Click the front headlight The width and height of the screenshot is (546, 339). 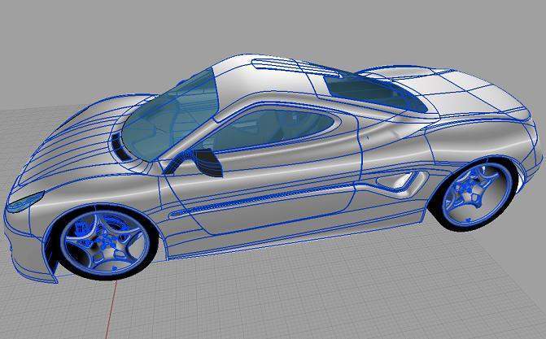pos(26,201)
